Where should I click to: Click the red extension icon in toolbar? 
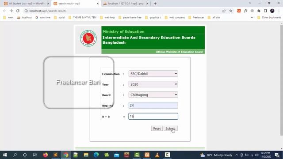[x=239, y=11]
